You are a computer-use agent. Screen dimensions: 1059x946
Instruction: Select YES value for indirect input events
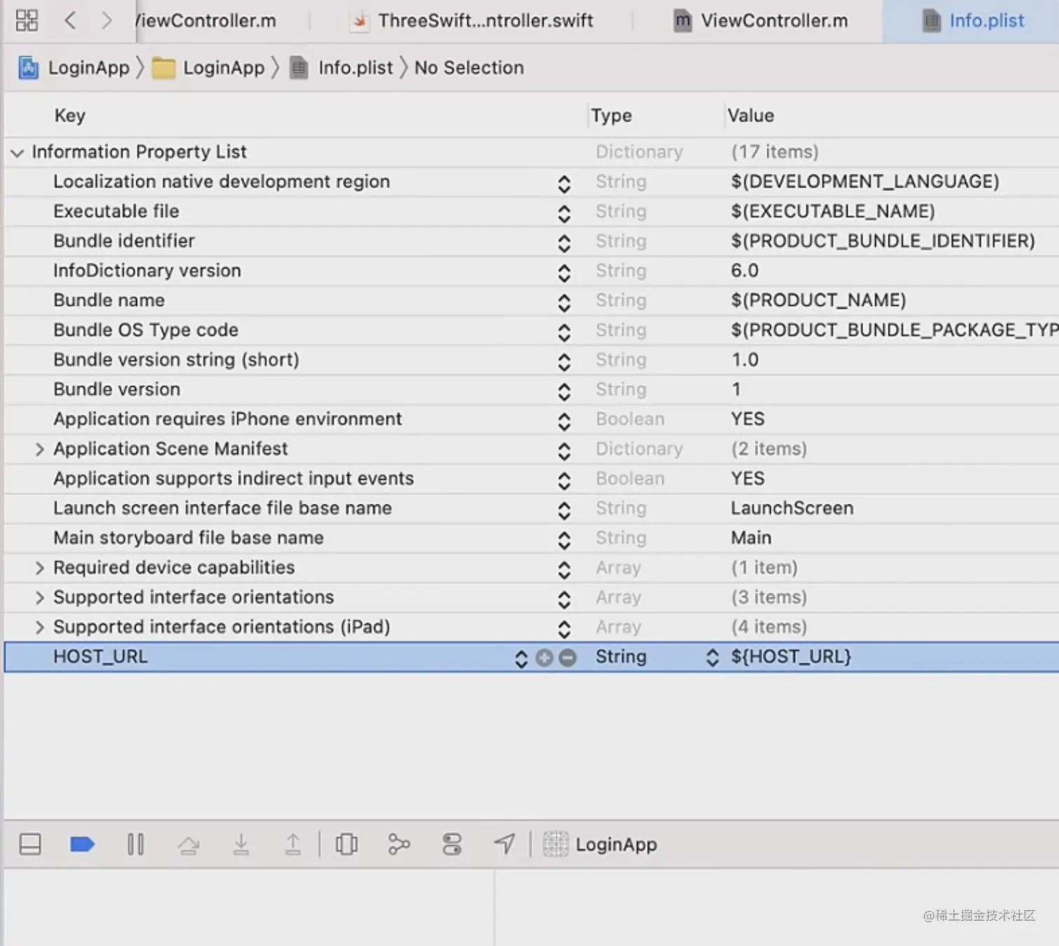coord(747,479)
